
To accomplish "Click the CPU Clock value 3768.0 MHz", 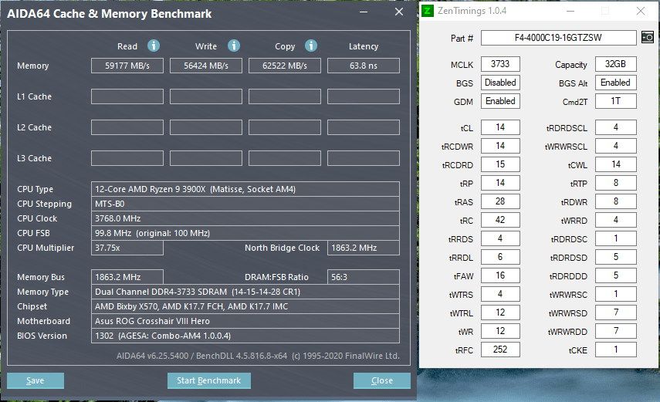I will [x=245, y=218].
